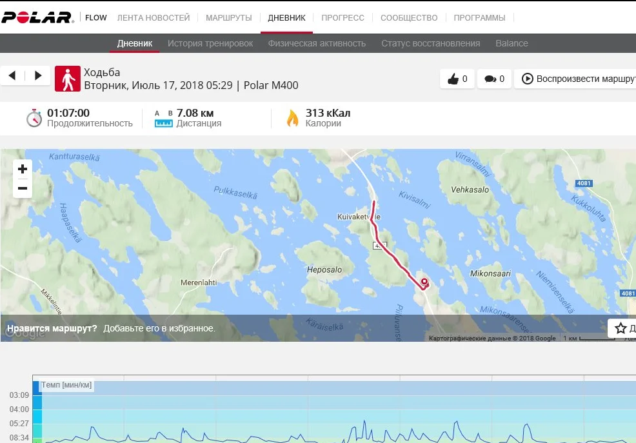This screenshot has width=636, height=443.
Task: Go to МАРШРУТЫ section
Action: tap(229, 18)
